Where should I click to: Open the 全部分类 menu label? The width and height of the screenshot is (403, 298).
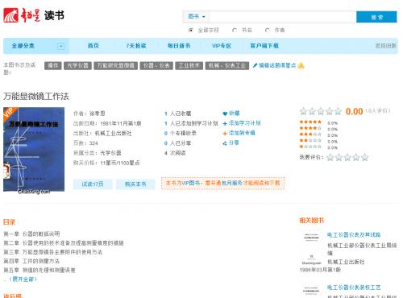click(x=23, y=46)
